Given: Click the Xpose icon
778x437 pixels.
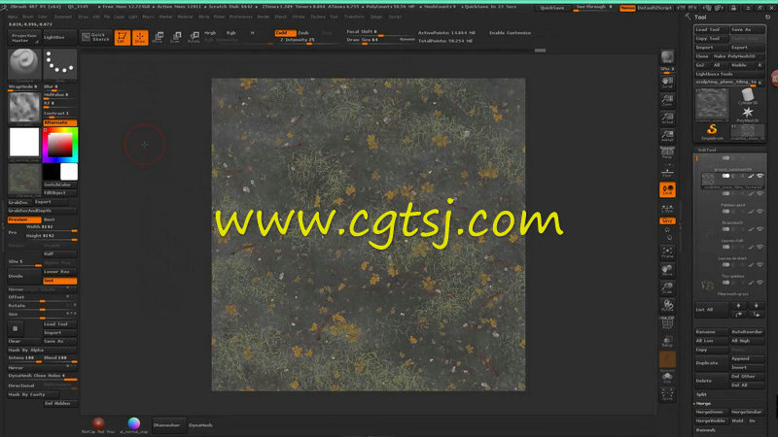Looking at the screenshot, I should 667,394.
